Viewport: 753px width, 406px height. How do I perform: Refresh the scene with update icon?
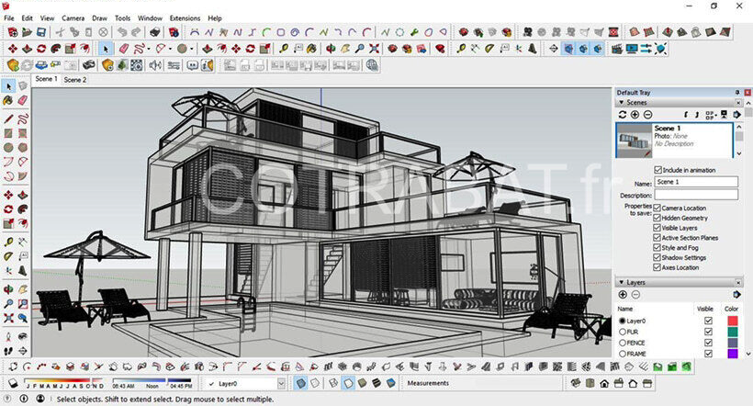[x=622, y=115]
